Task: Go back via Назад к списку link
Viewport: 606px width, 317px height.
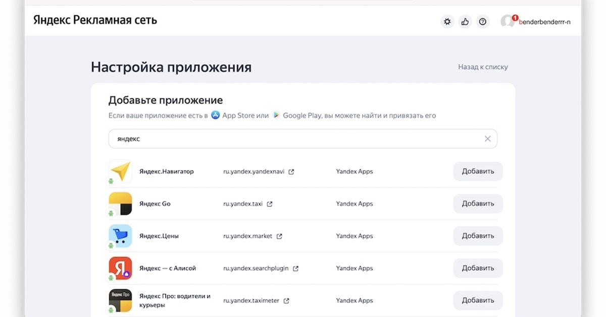Action: (x=483, y=67)
